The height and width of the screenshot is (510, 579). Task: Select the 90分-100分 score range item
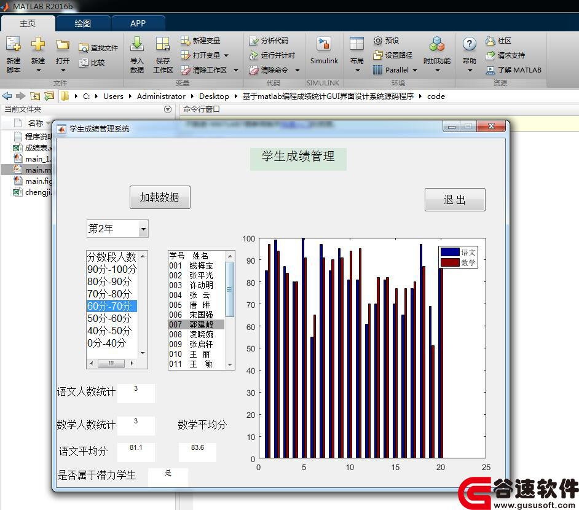pyautogui.click(x=112, y=269)
